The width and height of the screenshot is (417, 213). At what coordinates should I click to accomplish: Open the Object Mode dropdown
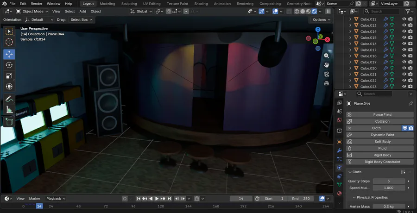click(x=32, y=11)
